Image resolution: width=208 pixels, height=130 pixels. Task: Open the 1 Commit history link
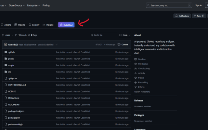point(123,45)
